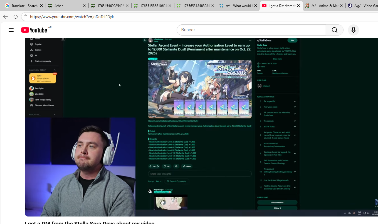
Task: Close the '176545460025426' tab
Action: 127,6
